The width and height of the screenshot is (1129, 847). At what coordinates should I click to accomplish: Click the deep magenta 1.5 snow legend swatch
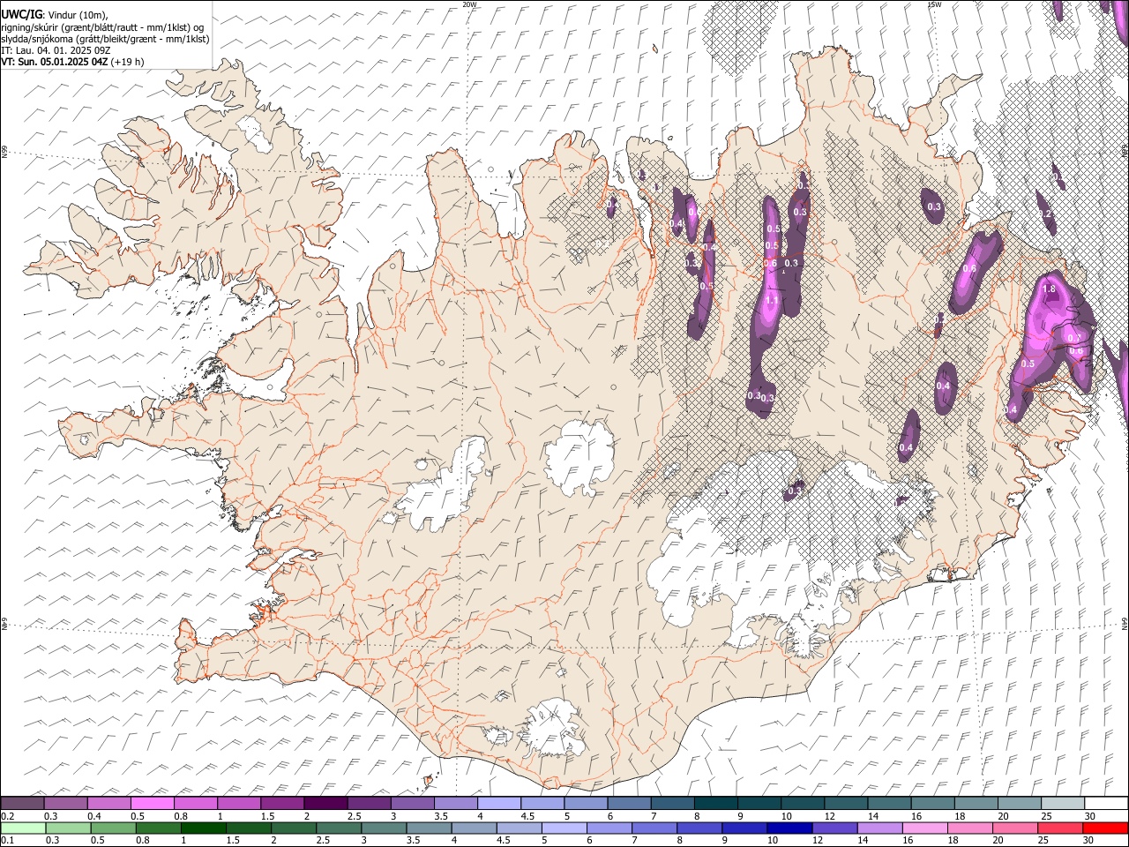pyautogui.click(x=281, y=804)
